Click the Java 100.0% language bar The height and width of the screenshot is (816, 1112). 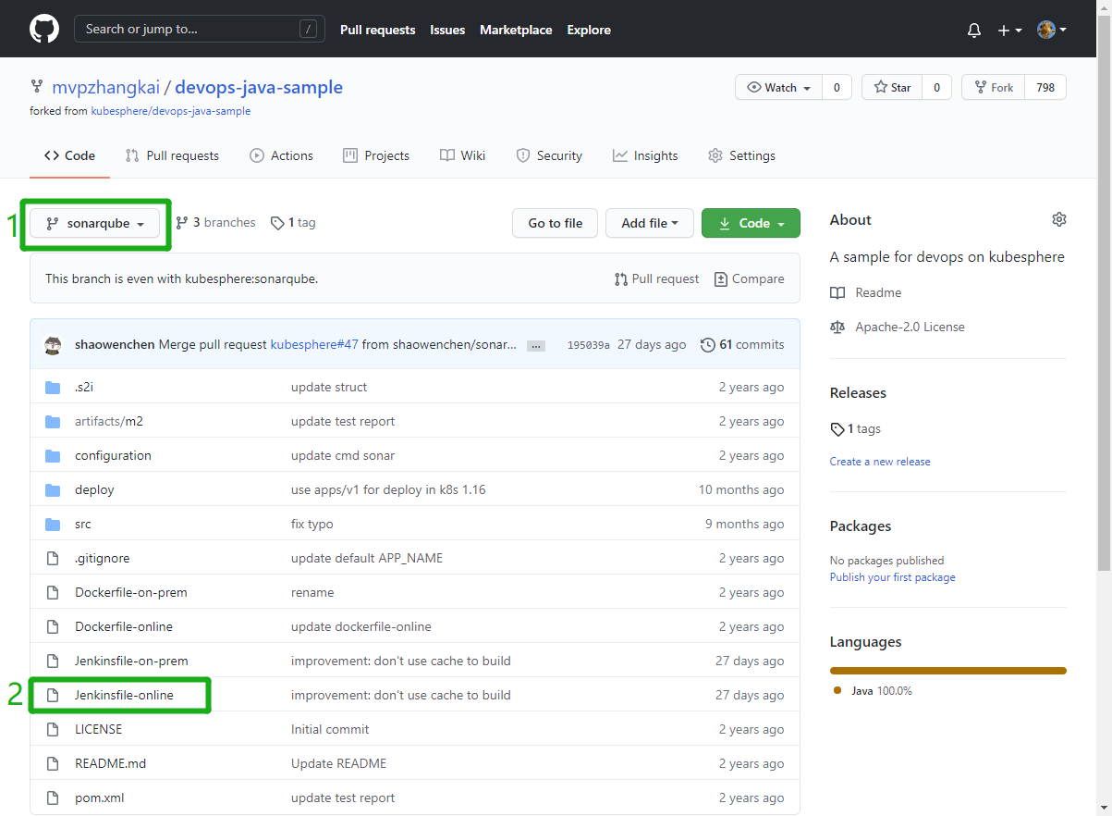coord(947,669)
